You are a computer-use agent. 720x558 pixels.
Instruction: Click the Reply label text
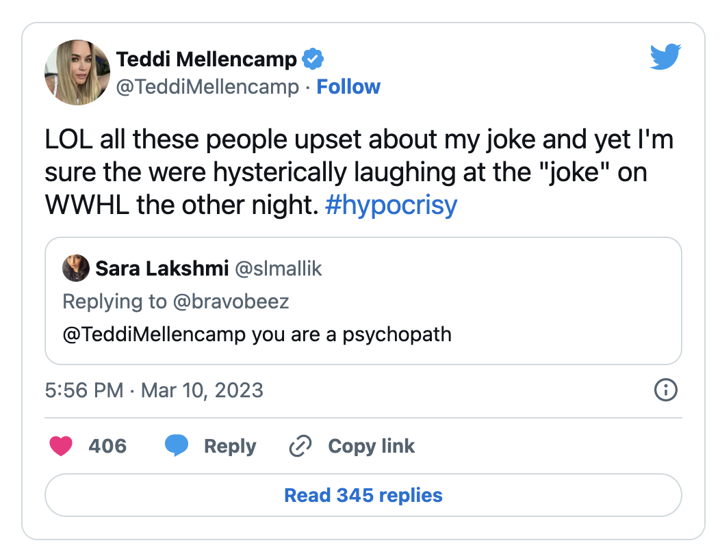tap(230, 447)
